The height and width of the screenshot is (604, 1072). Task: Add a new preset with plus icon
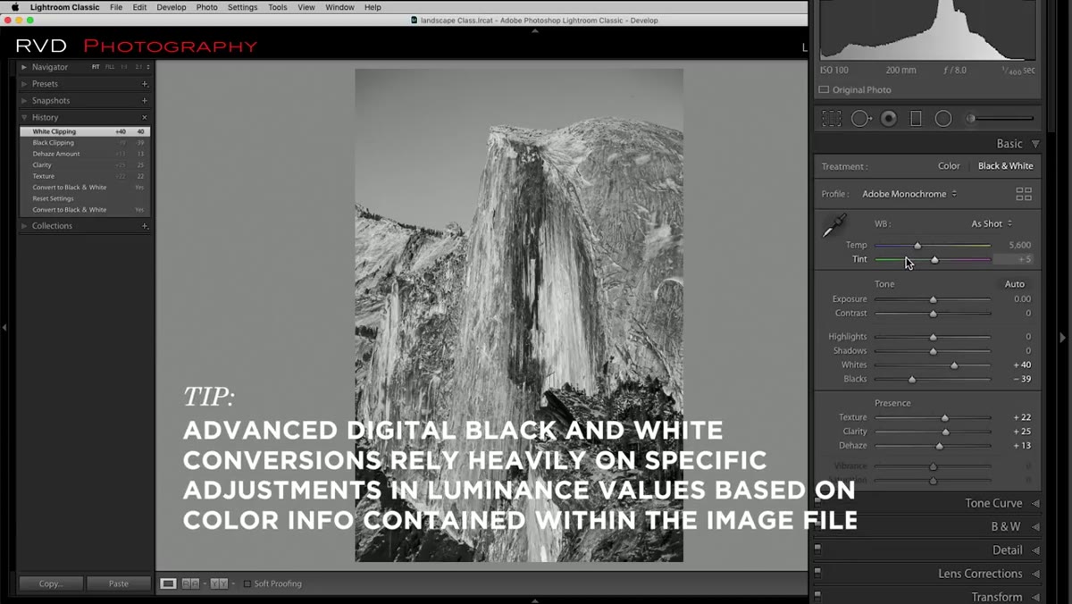point(145,84)
